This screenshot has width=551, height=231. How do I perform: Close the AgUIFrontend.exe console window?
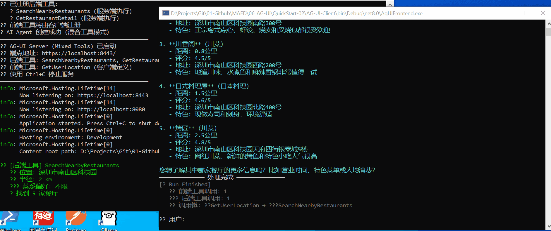pos(543,13)
